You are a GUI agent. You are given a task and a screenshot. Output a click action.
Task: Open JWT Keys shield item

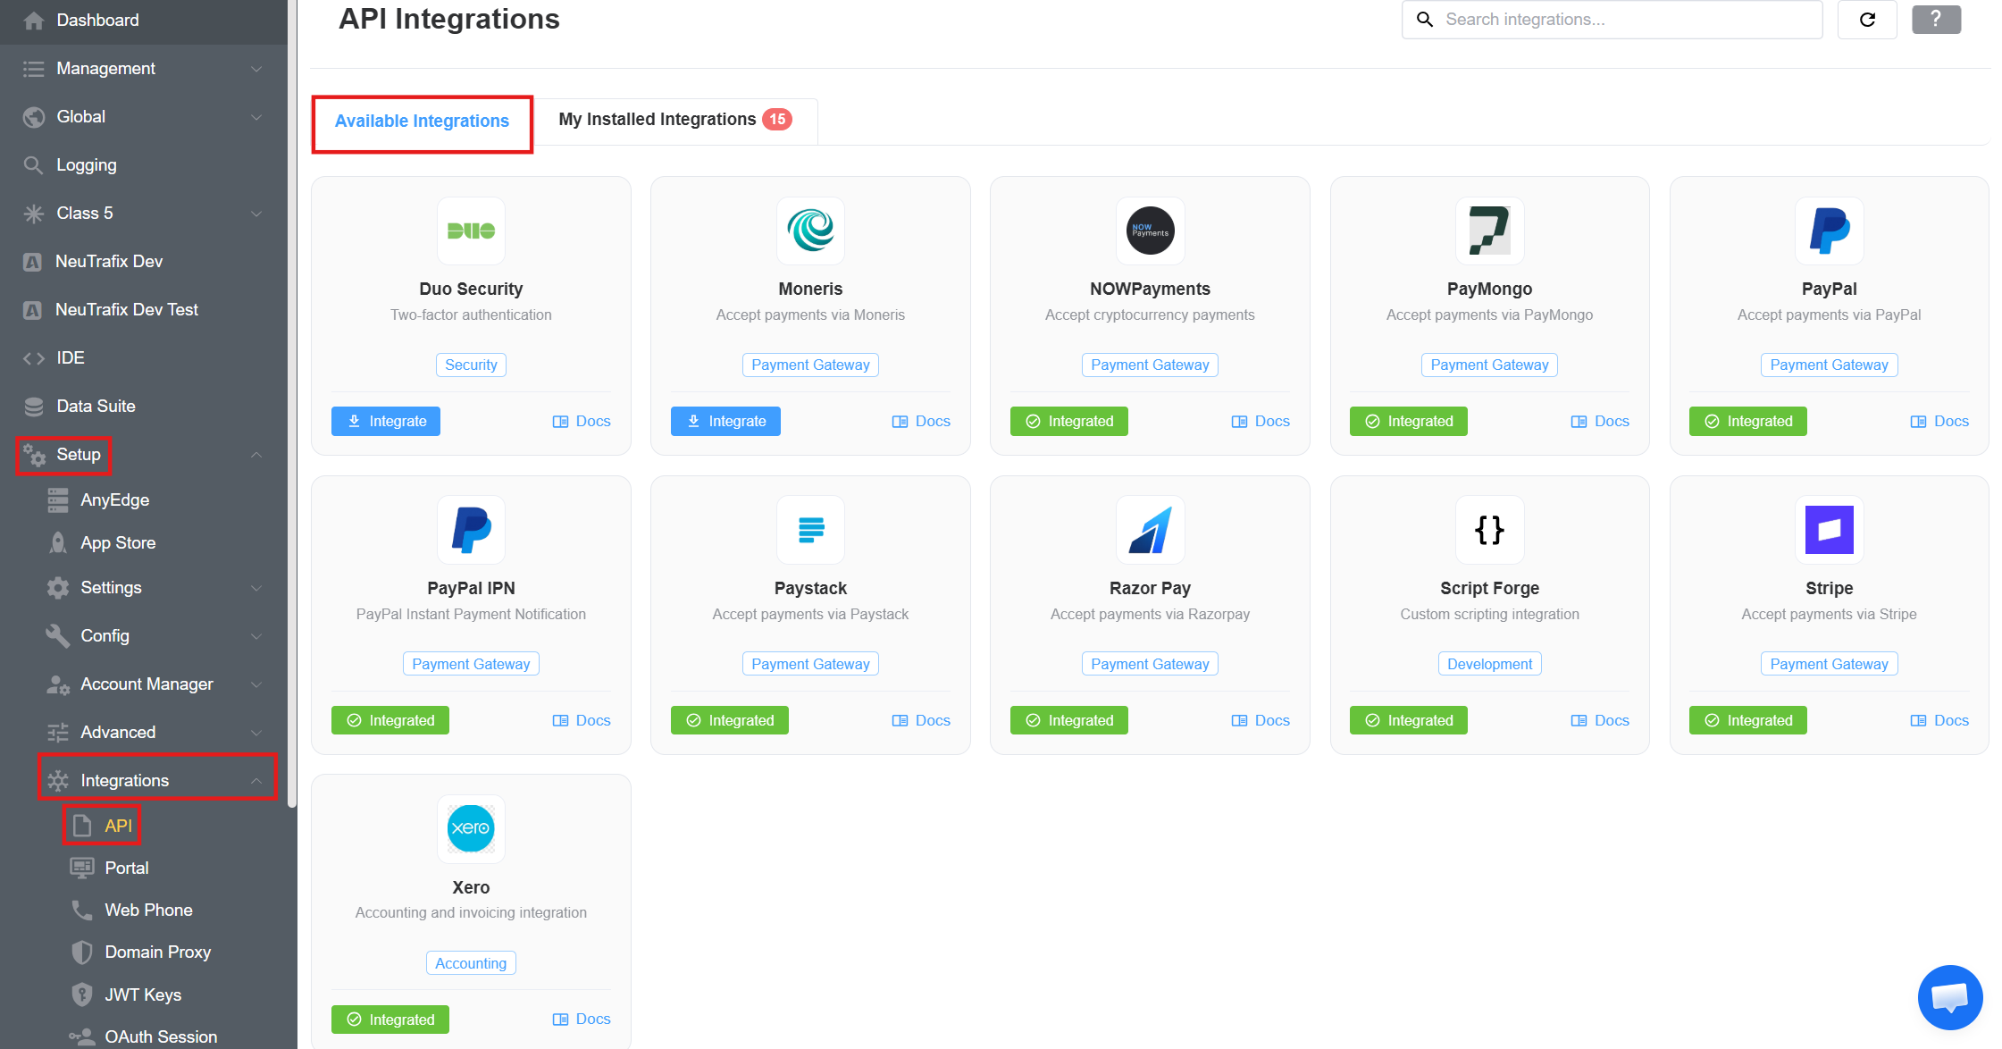[x=143, y=994]
